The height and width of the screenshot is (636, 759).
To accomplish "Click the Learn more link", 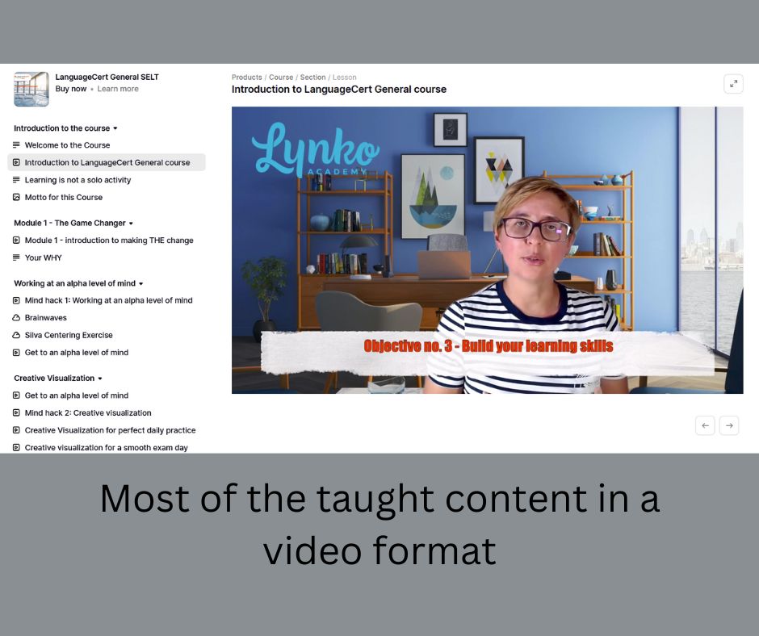I will tap(118, 89).
